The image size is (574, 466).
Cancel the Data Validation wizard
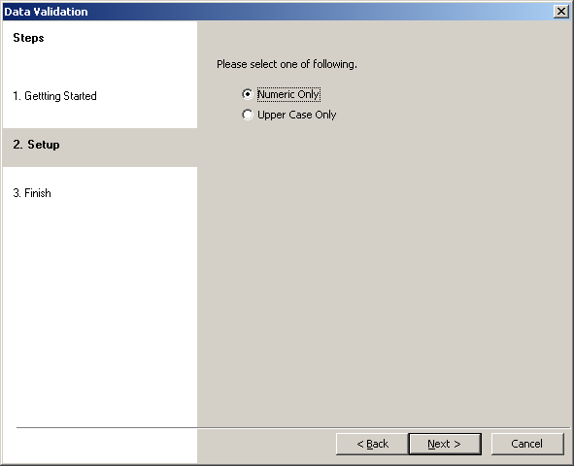[527, 444]
